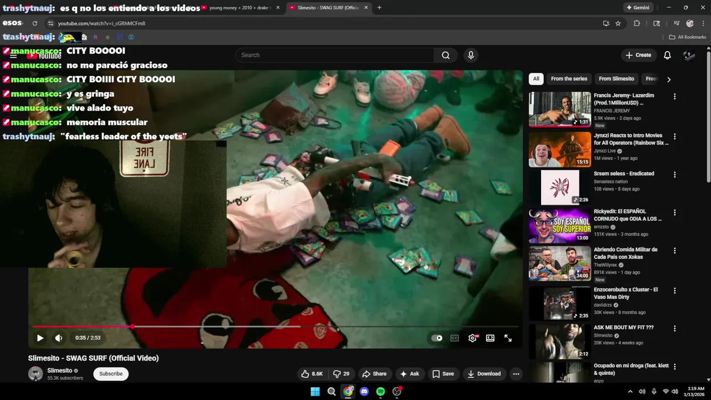Open options for Srsem seless - Eradicated
Viewport: 711px width, 400px height.
tap(675, 174)
